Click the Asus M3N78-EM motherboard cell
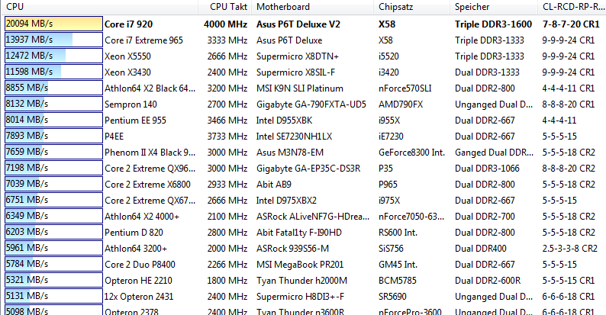The width and height of the screenshot is (606, 315). coord(290,153)
